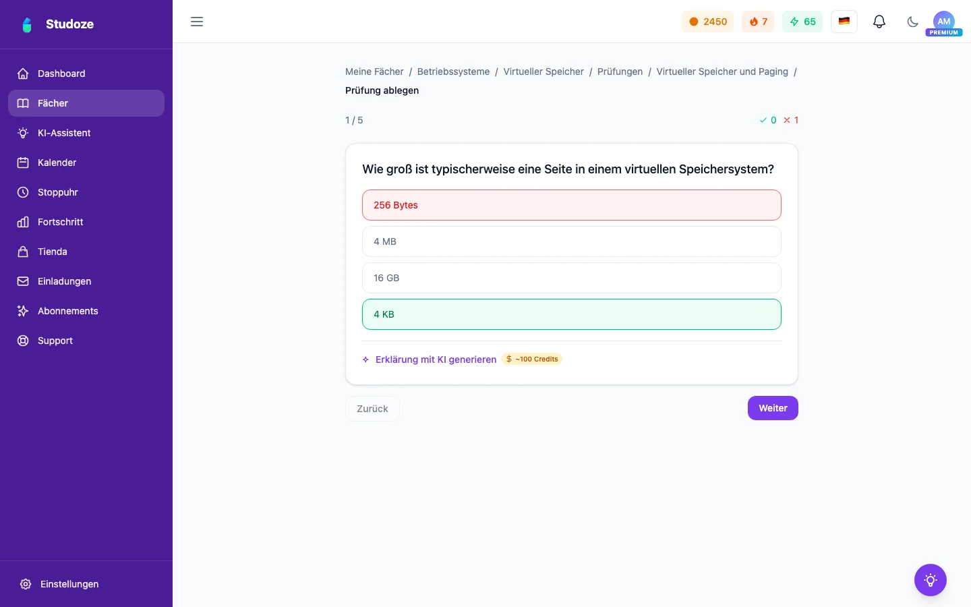Open Stoppuhr in sidebar
Screen dimensions: 971x607
coord(86,192)
